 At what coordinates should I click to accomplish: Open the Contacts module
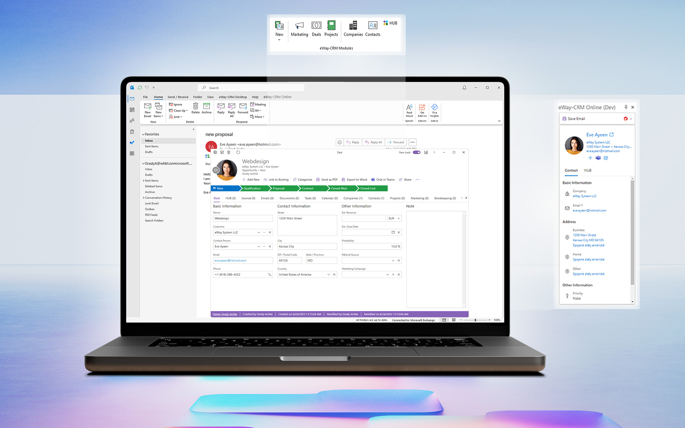pos(372,29)
